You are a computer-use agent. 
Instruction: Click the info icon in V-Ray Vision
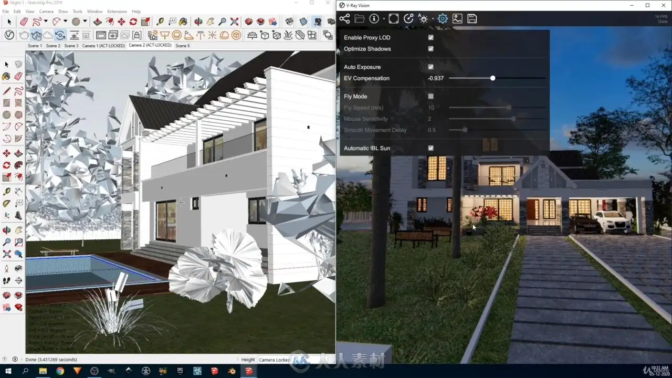click(x=374, y=19)
